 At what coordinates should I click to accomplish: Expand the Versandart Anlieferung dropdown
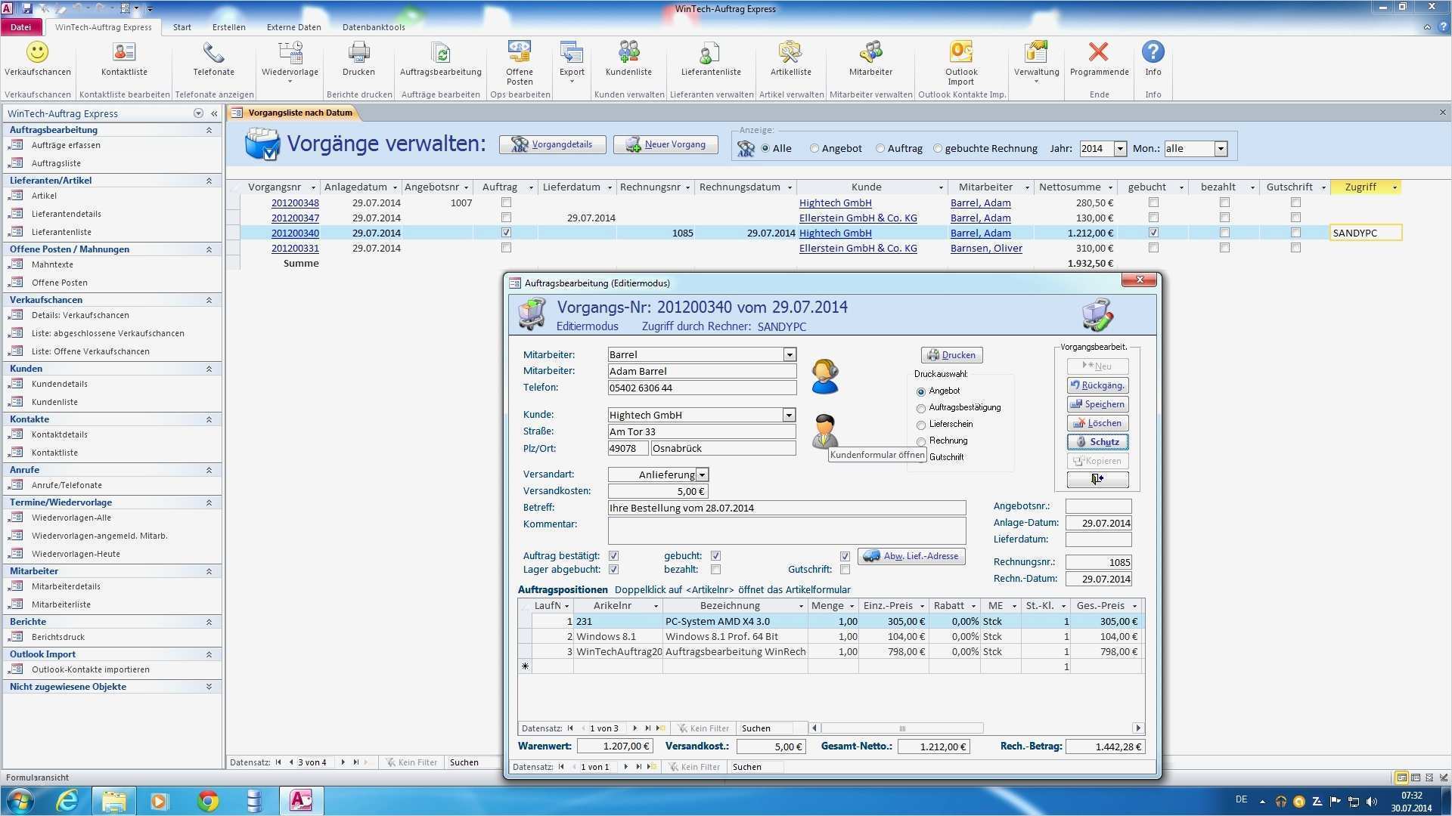coord(702,475)
